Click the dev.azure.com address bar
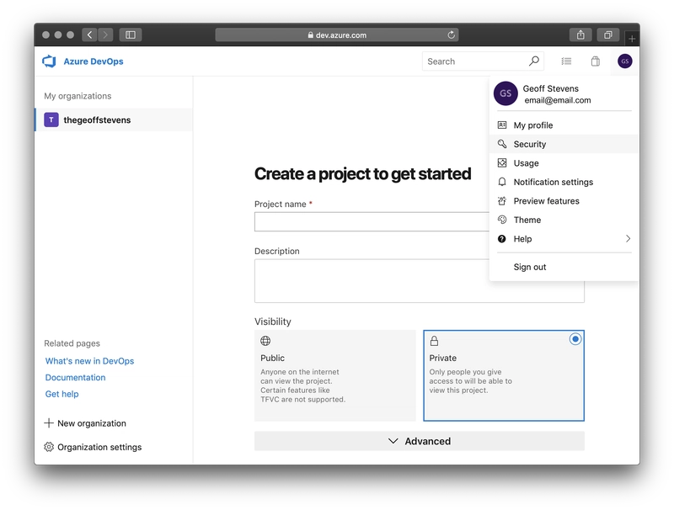The image size is (674, 510). point(336,35)
